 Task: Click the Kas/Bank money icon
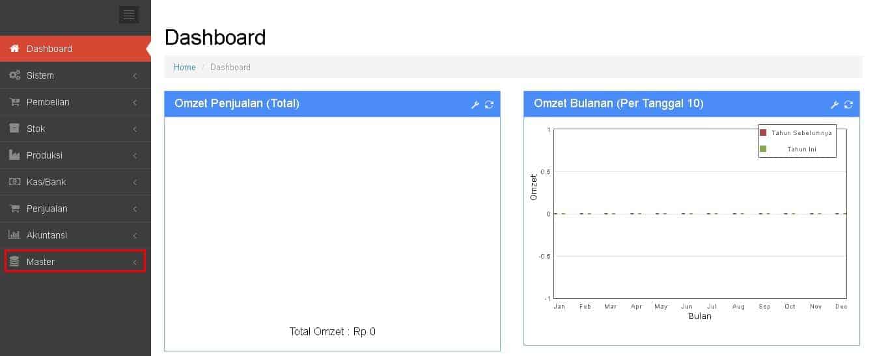coord(14,182)
